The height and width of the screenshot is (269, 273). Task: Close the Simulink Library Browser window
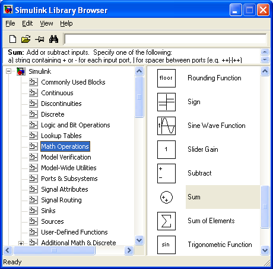click(263, 10)
